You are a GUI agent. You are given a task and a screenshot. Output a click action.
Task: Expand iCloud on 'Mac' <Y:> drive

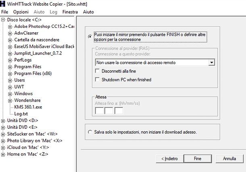[3, 148]
